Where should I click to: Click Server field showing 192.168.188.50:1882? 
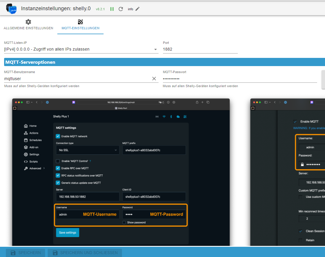88,197
